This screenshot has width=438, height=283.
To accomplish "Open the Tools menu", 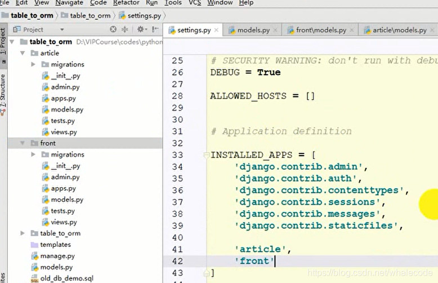I will tap(173, 2).
